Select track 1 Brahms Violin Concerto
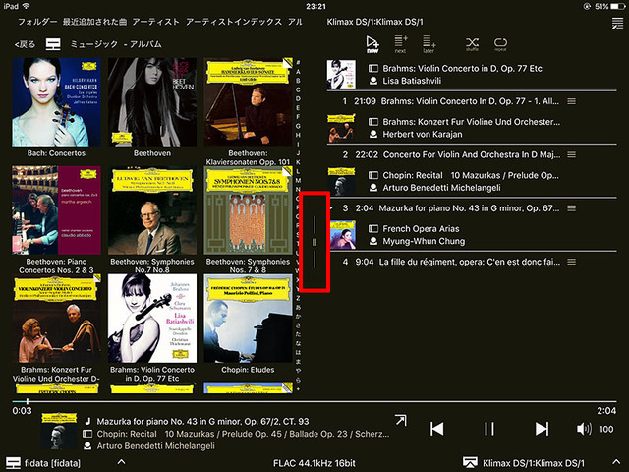This screenshot has height=472, width=629. (452, 100)
